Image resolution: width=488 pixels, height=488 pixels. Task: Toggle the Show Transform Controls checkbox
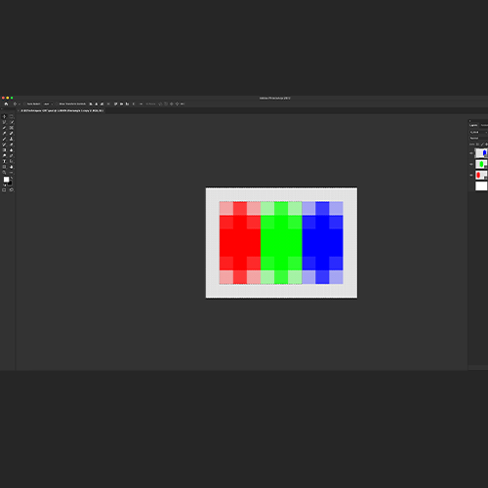pos(57,103)
